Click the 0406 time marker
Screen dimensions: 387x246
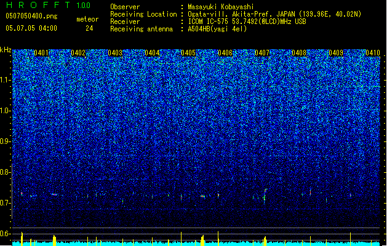[225, 53]
